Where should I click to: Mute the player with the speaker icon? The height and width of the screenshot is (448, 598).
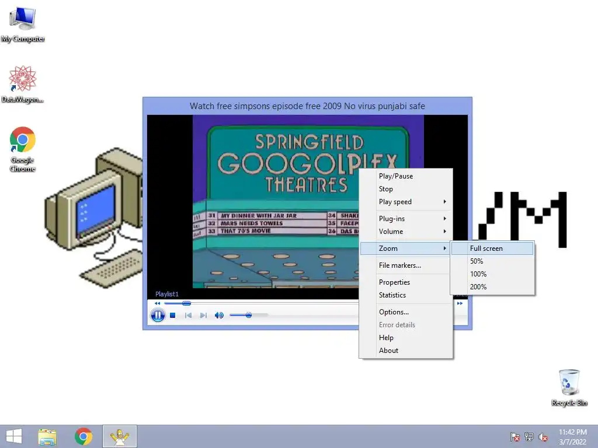219,316
